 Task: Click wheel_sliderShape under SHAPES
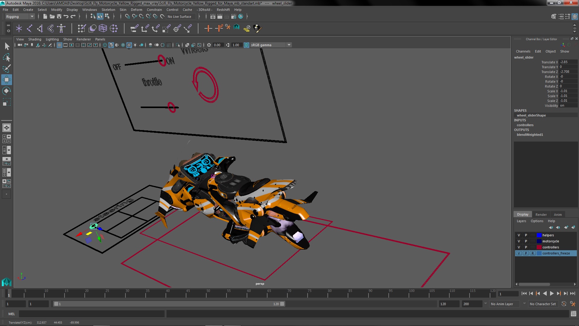click(531, 115)
